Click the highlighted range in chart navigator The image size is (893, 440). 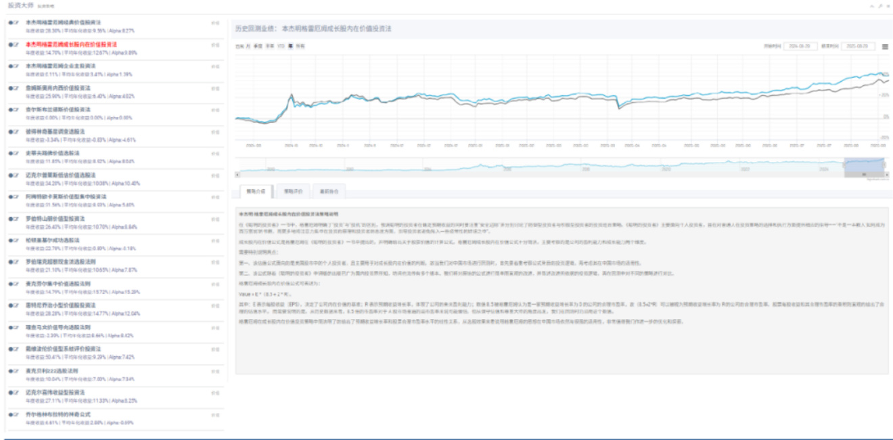(x=863, y=167)
